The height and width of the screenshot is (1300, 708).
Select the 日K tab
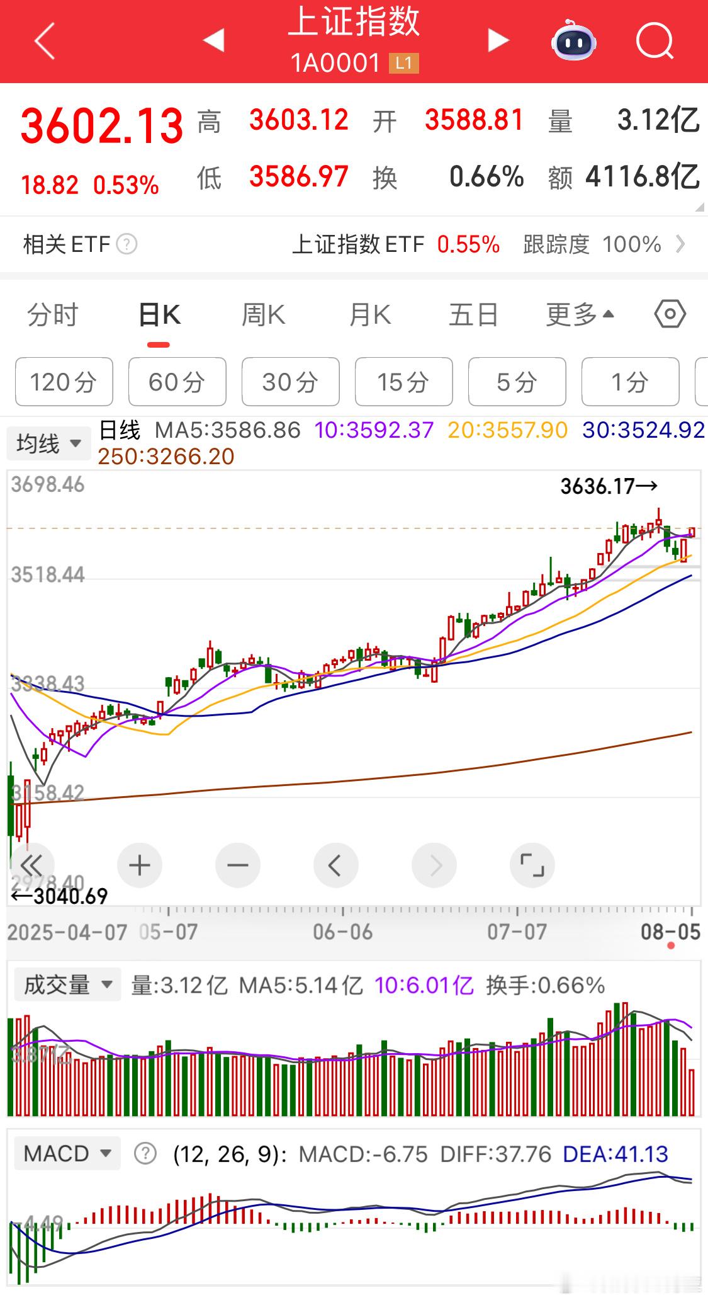[x=159, y=314]
